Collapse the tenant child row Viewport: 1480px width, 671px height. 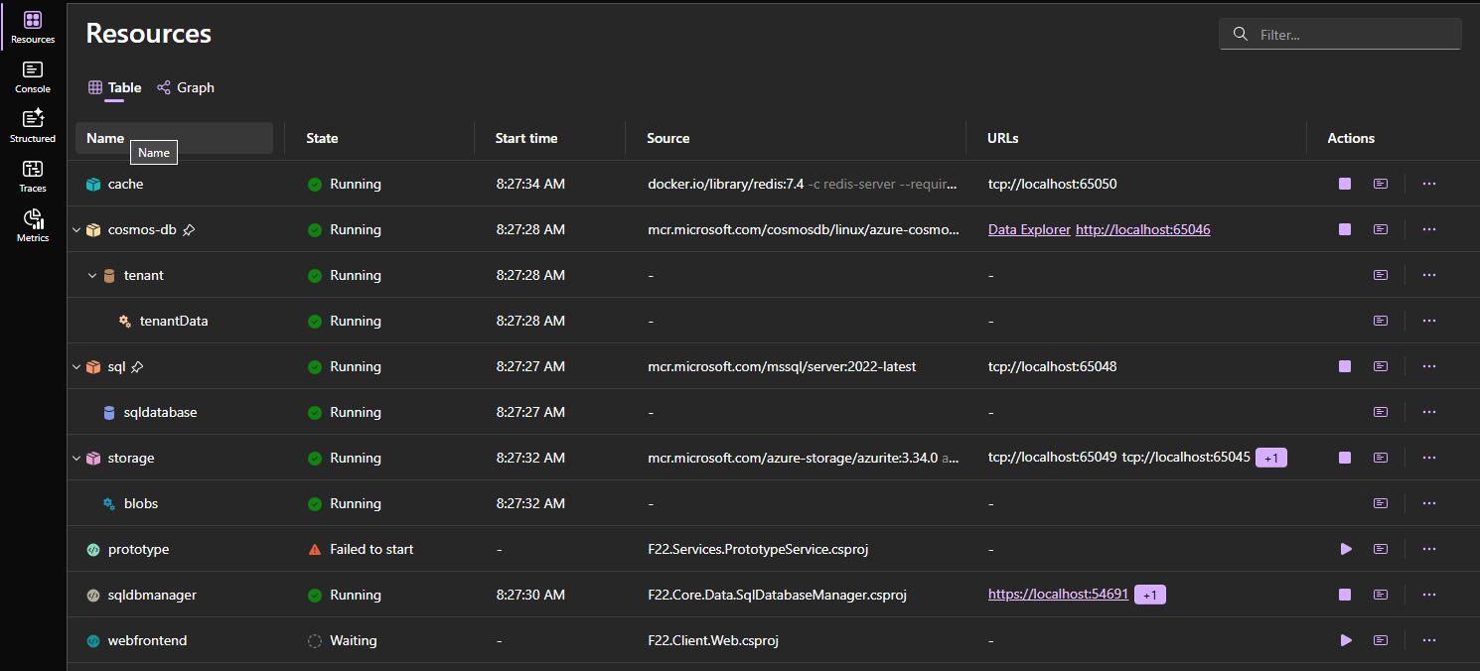coord(92,275)
